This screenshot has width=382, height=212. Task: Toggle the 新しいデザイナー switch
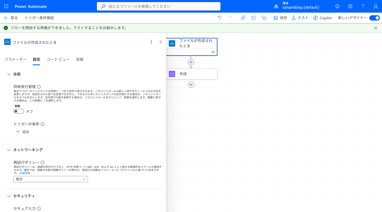pyautogui.click(x=374, y=18)
